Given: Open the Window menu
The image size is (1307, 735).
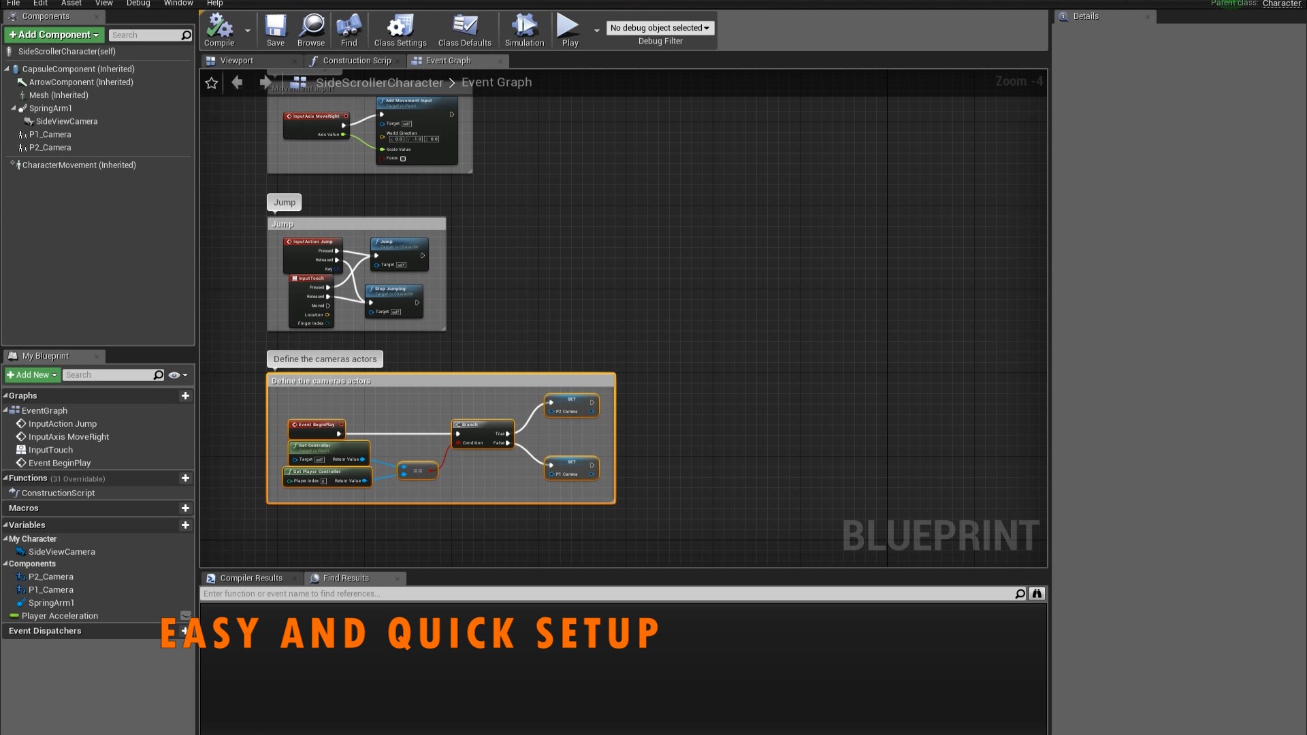Looking at the screenshot, I should pyautogui.click(x=178, y=3).
